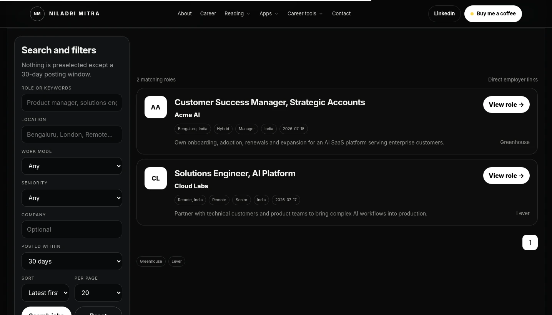552x315 pixels.
Task: Open the Contact page
Action: [341, 14]
